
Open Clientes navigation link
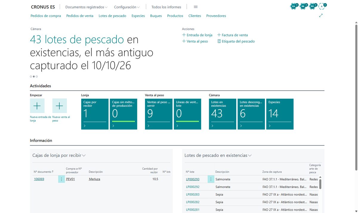(195, 16)
